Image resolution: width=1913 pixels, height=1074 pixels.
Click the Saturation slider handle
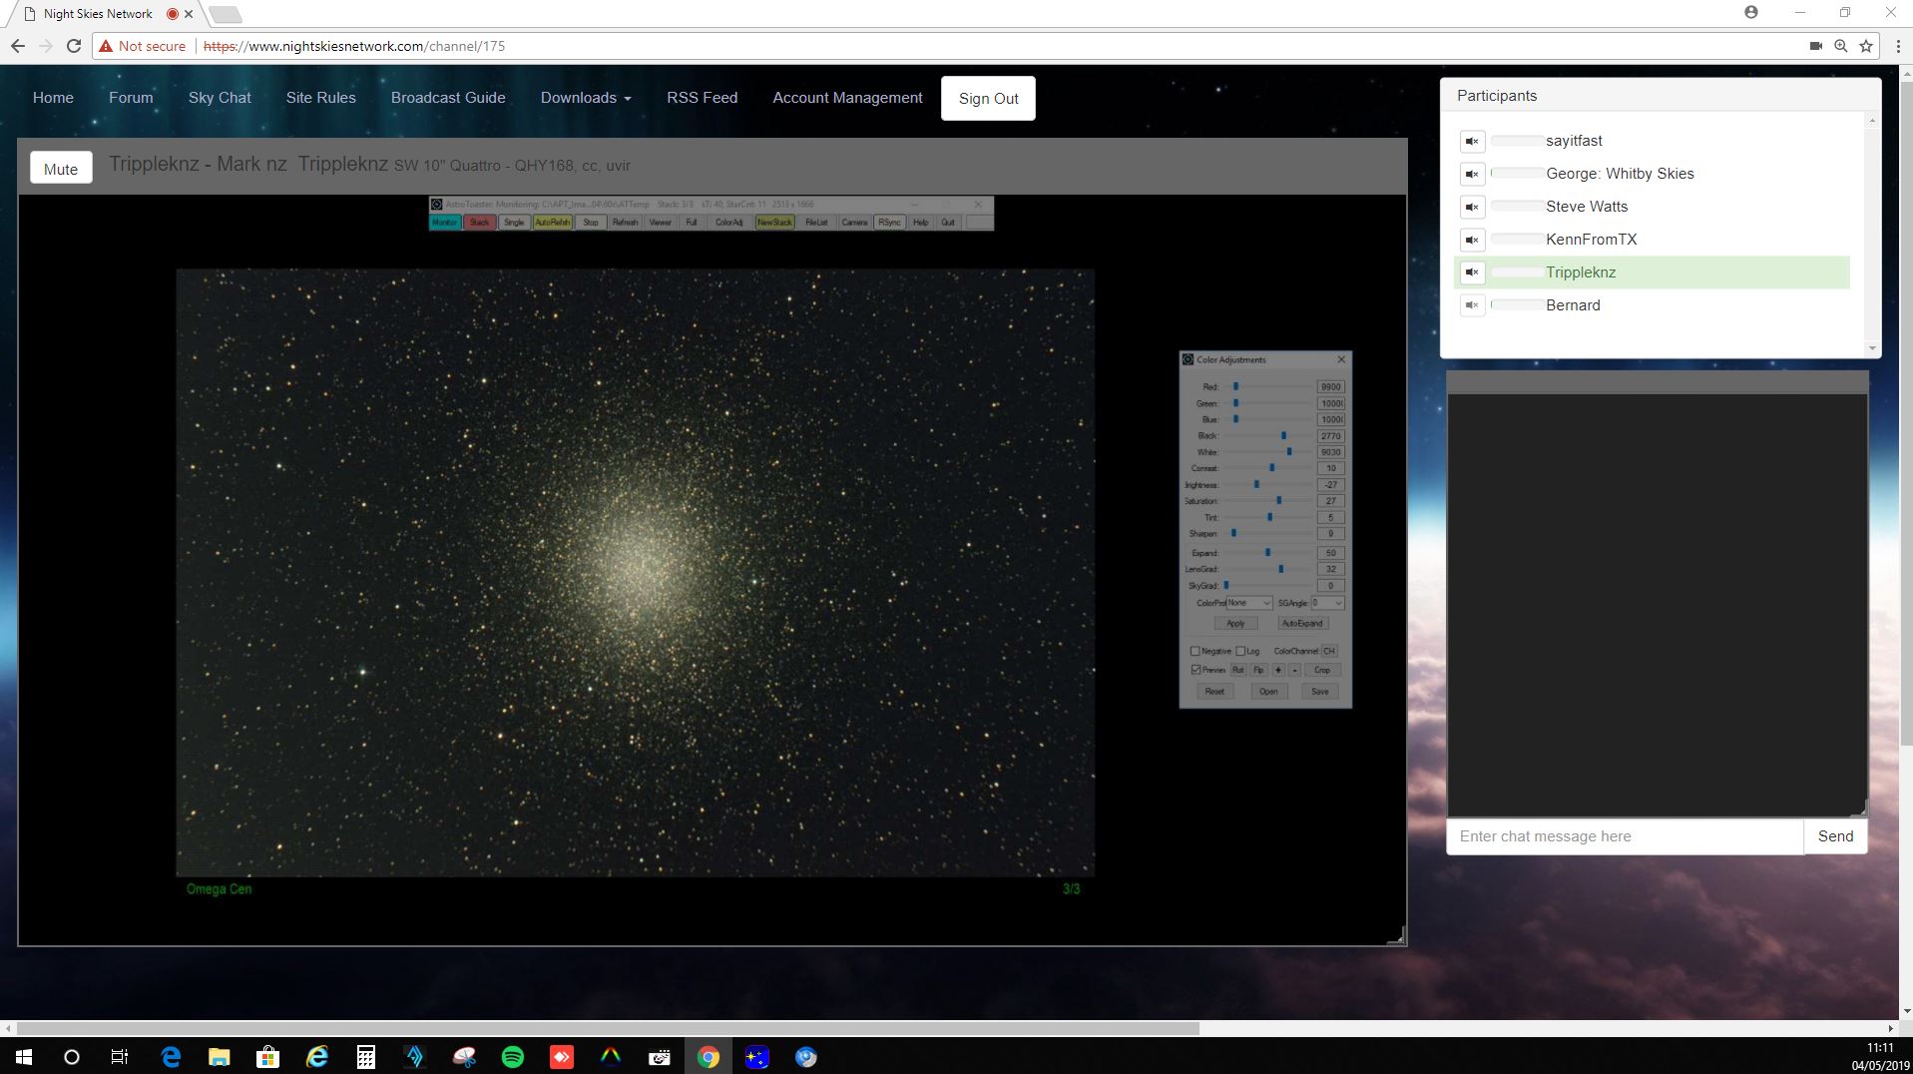[x=1278, y=501]
